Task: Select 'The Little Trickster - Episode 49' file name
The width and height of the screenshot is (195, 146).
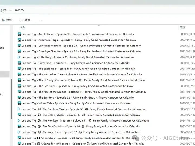Action: click(81, 115)
